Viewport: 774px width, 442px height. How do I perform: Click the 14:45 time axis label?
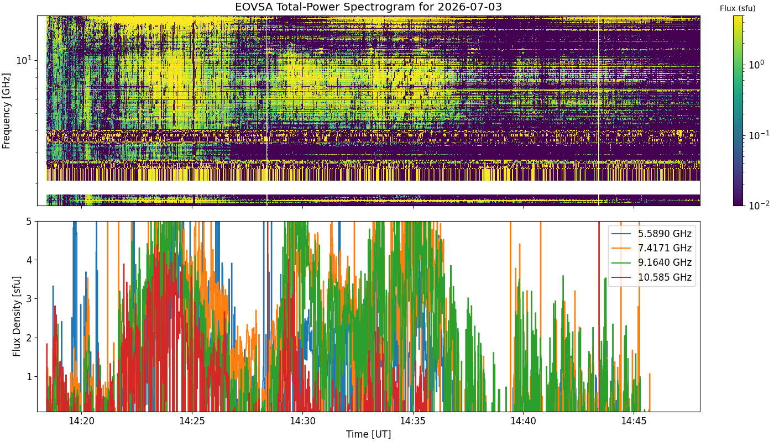click(x=633, y=422)
